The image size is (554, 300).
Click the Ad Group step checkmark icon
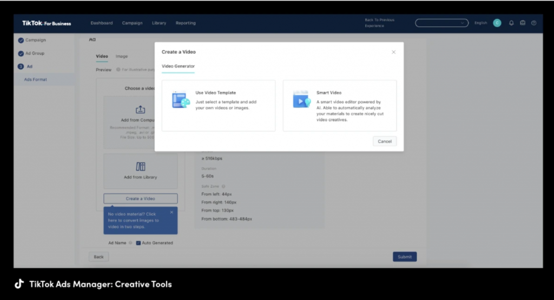click(21, 53)
